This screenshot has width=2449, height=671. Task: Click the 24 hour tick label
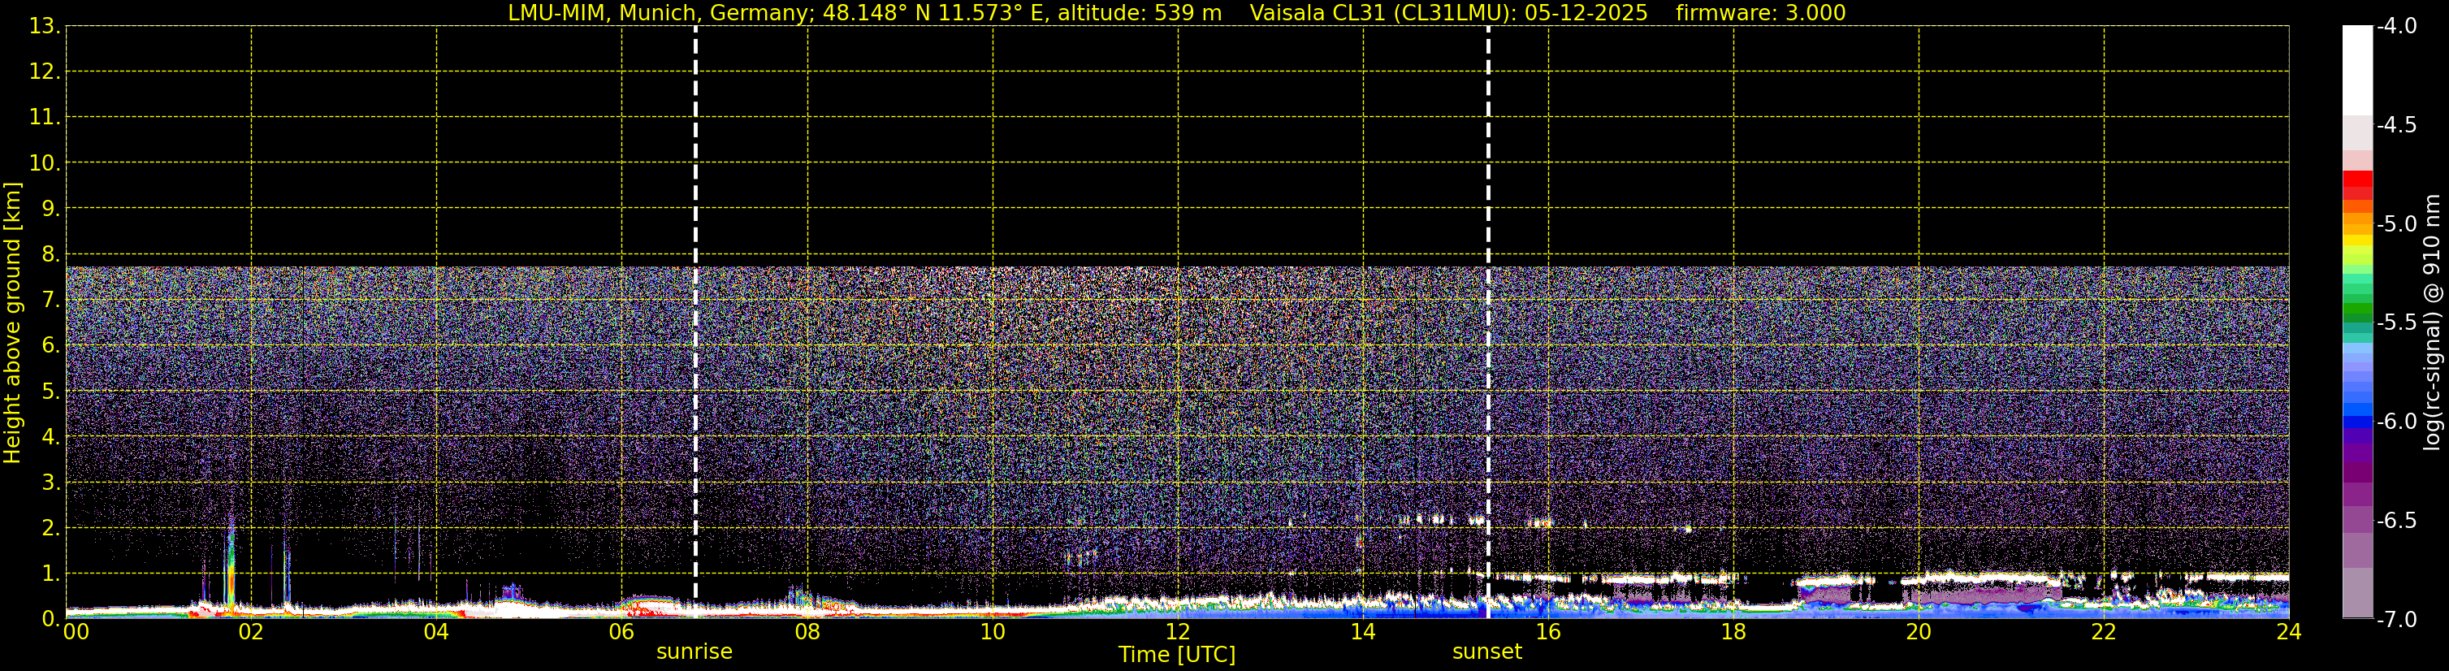pyautogui.click(x=2288, y=631)
